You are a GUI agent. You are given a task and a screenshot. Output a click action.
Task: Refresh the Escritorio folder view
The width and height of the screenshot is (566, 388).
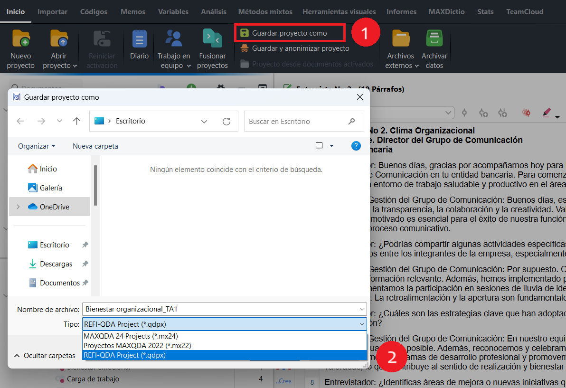click(226, 121)
